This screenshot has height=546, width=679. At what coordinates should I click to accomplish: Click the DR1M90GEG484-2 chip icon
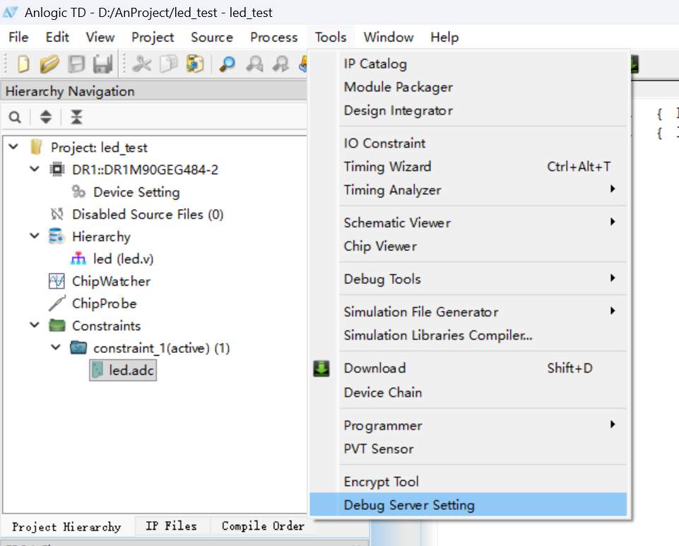57,170
